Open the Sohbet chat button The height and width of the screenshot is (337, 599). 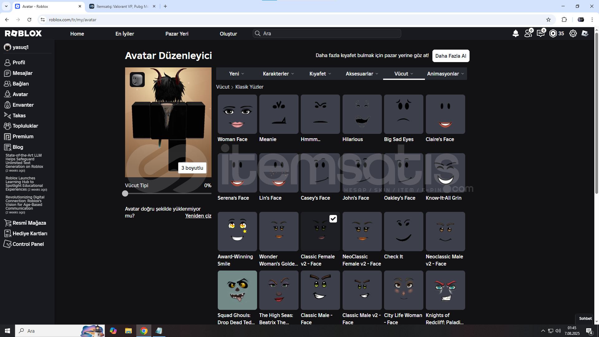(585, 319)
